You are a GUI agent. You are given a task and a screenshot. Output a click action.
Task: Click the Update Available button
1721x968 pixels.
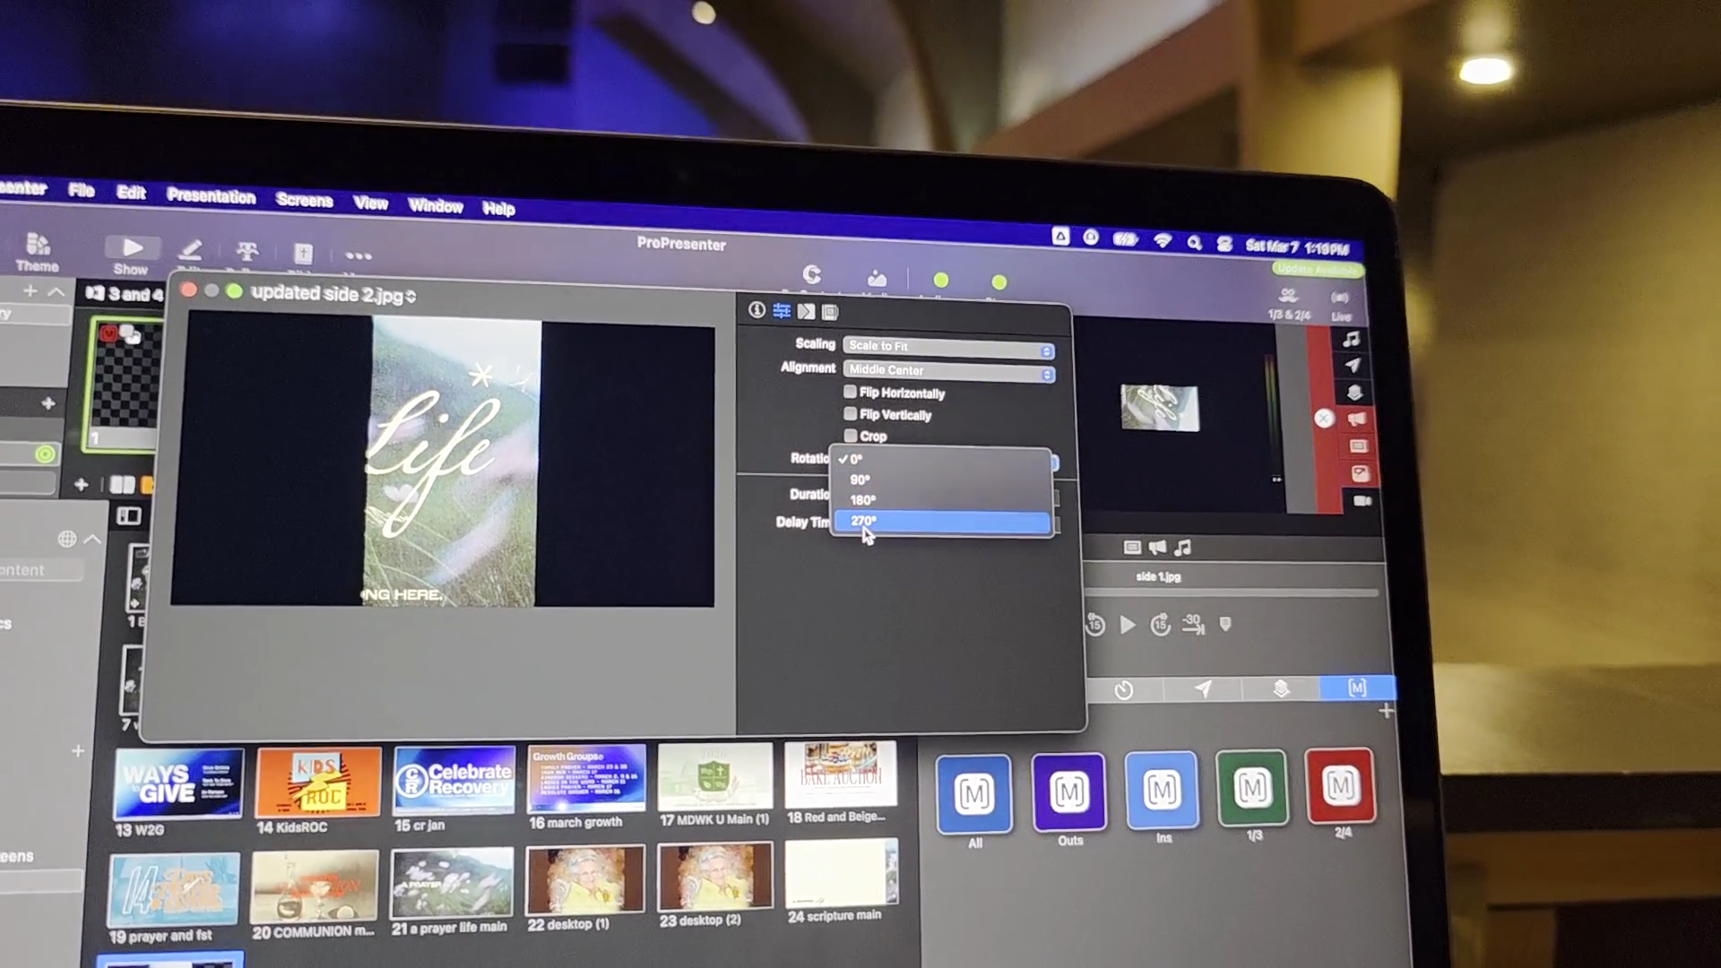(1317, 269)
